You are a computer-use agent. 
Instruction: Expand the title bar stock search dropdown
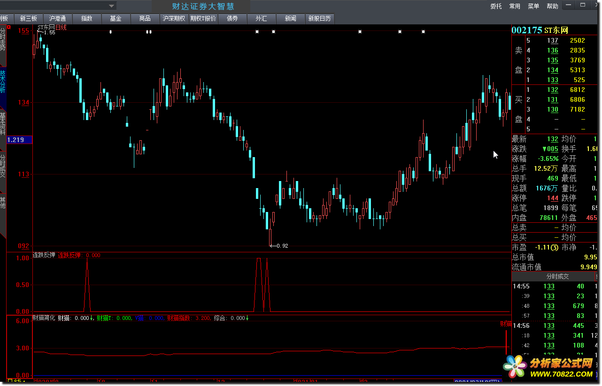(112, 6)
